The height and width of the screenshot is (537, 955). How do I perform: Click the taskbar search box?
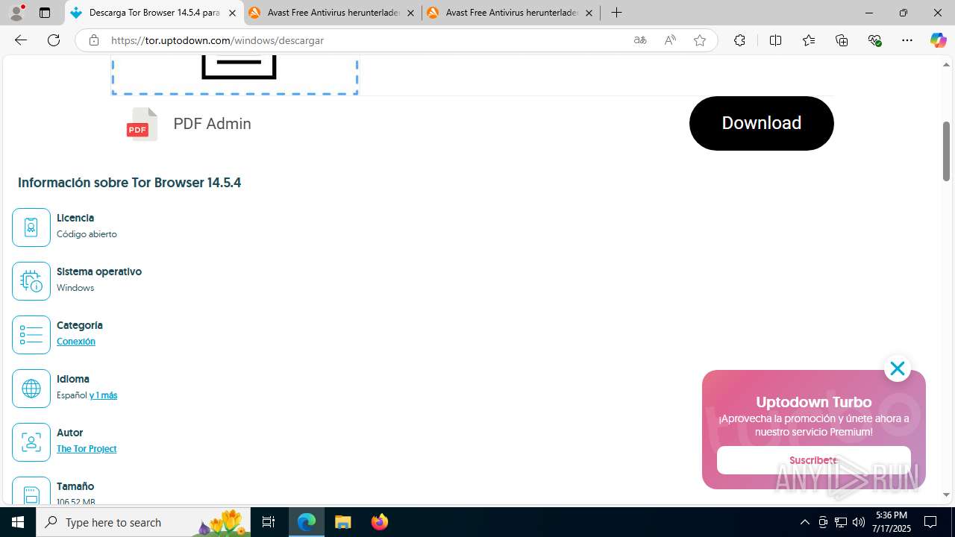143,522
